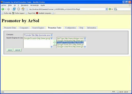Click the save button
This screenshot has width=132, height=94.
(10, 50)
